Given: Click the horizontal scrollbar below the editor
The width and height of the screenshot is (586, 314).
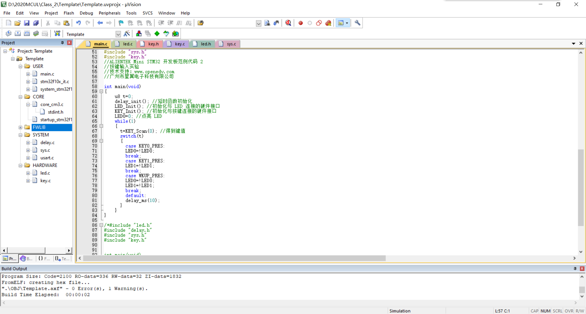Looking at the screenshot, I should click(x=232, y=258).
